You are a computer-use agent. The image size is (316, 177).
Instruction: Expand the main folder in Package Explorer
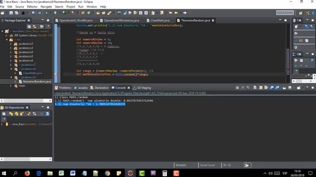coord(11,86)
